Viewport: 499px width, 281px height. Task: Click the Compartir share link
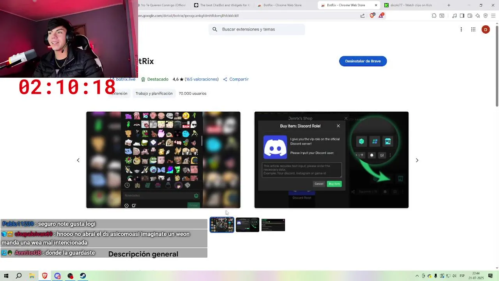tap(236, 79)
